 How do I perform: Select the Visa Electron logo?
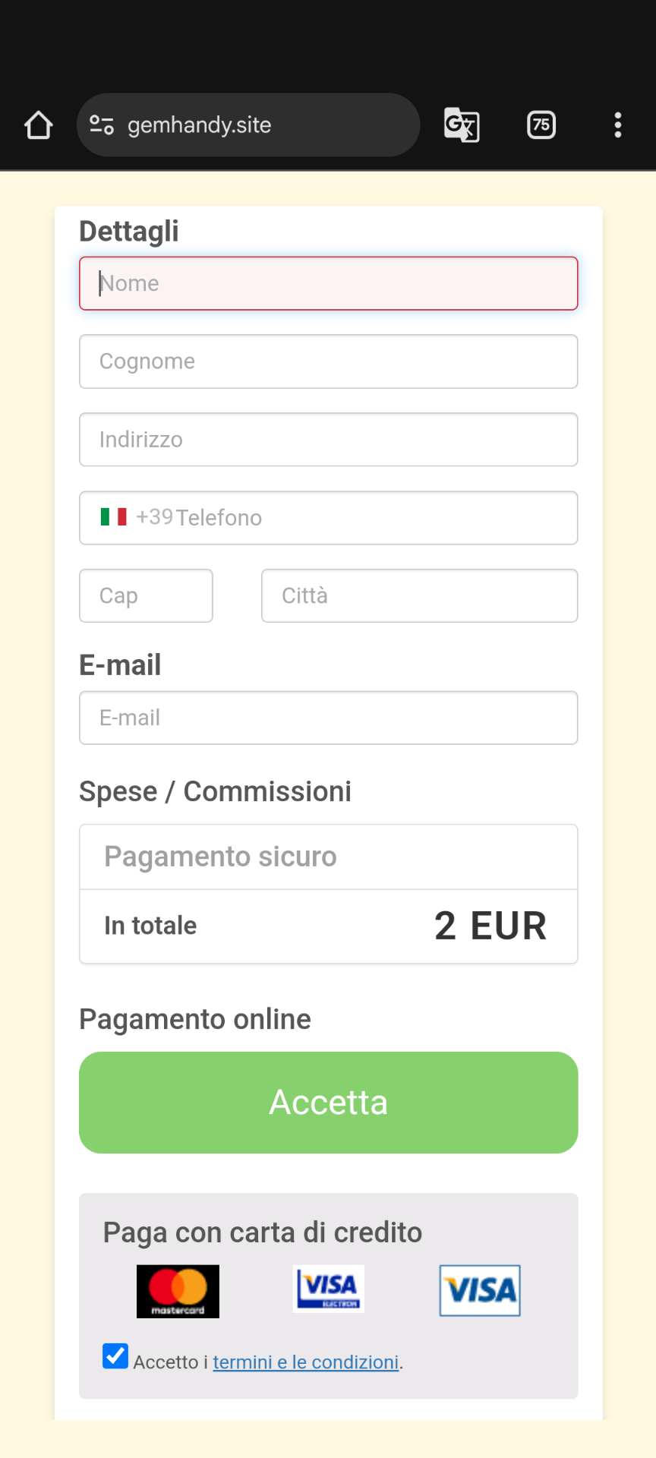pyautogui.click(x=329, y=1289)
